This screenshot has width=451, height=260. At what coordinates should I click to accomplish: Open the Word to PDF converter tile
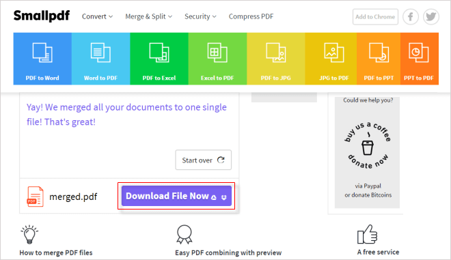coord(100,59)
